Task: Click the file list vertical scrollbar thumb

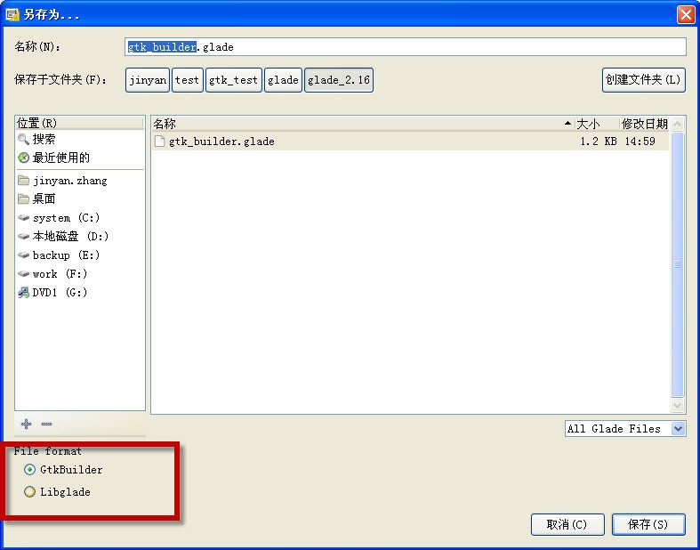Action: tap(677, 264)
